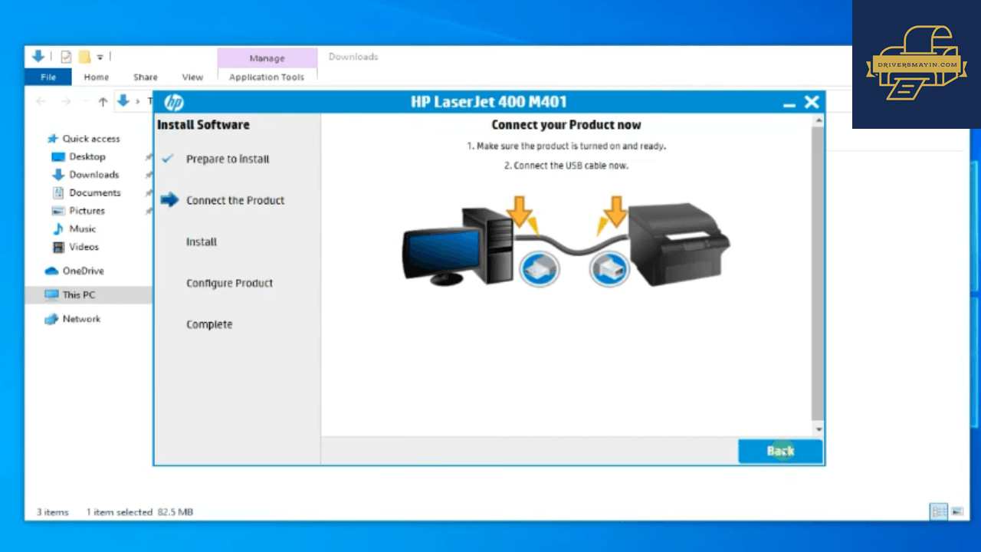Navigate up one level in File Explorer
Screen dimensions: 981x552
[x=103, y=101]
